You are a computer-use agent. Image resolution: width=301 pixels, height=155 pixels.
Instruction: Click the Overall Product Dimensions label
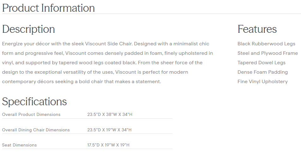pyautogui.click(x=31, y=114)
